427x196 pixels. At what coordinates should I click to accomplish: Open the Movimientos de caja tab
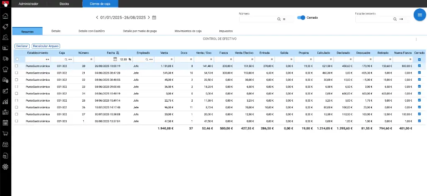click(x=188, y=31)
